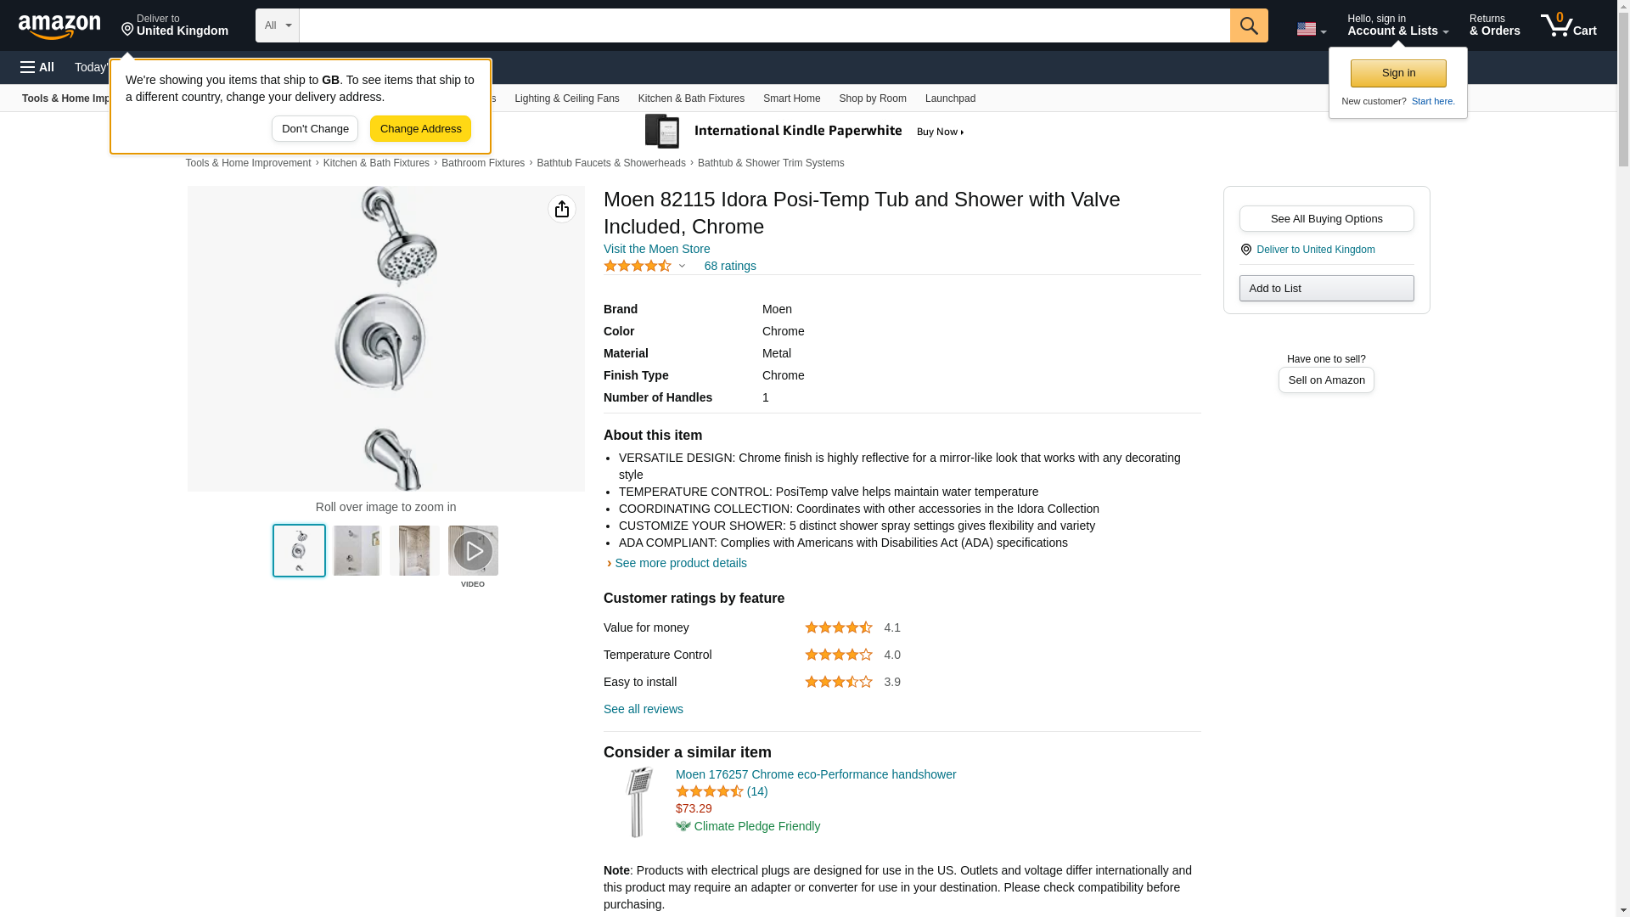The image size is (1630, 917).
Task: Select Shop by Room menu item
Action: (872, 98)
